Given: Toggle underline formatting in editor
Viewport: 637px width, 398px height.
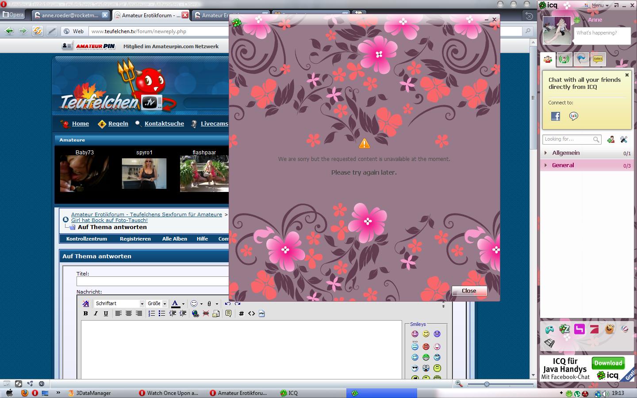Looking at the screenshot, I should coord(106,314).
